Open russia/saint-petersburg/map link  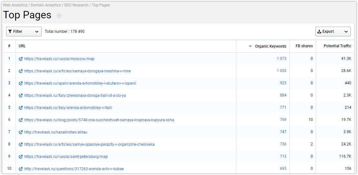click(66, 157)
